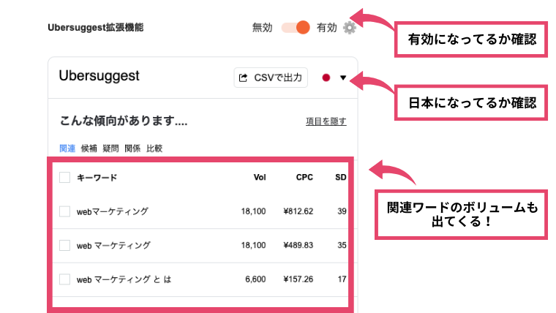556x313 pixels.
Task: Select the 関係 tab
Action: pyautogui.click(x=132, y=148)
